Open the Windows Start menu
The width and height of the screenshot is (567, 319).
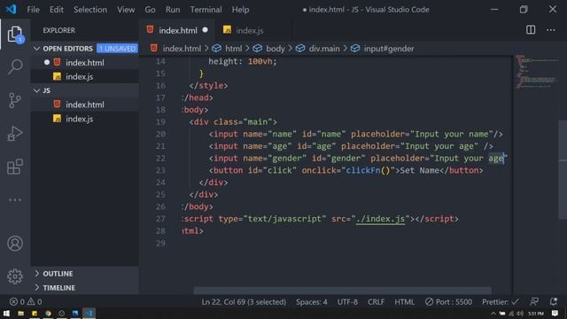pos(6,313)
